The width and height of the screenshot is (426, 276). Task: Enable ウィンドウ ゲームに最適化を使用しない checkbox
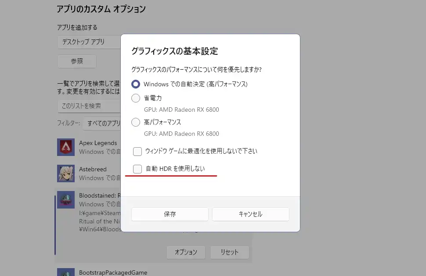[x=137, y=152]
